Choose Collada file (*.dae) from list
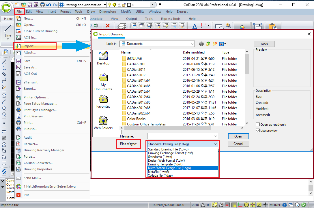Screen dimensions: 314x208 [183, 175]
